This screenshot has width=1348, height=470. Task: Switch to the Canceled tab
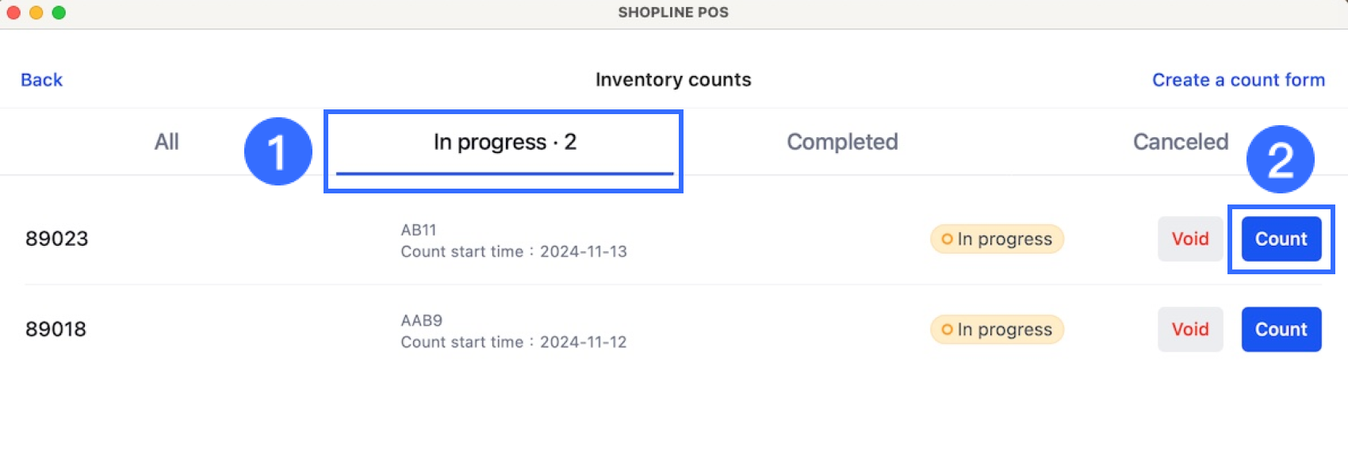point(1180,142)
